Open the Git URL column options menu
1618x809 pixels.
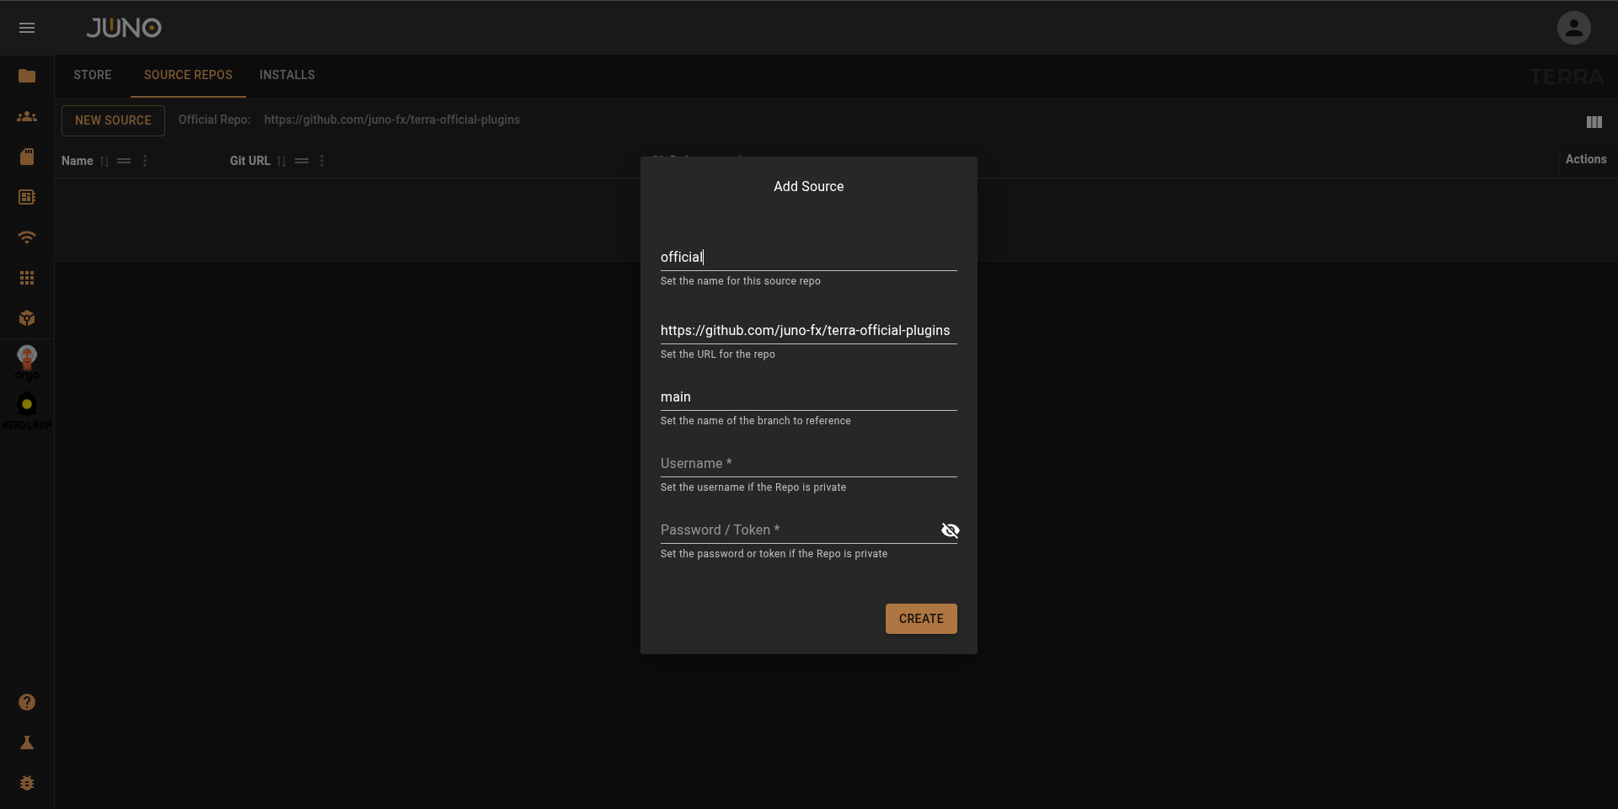pos(322,161)
